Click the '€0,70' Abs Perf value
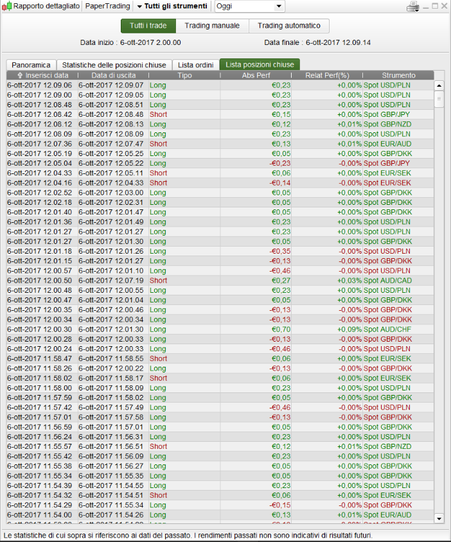The height and width of the screenshot is (542, 451). [281, 329]
